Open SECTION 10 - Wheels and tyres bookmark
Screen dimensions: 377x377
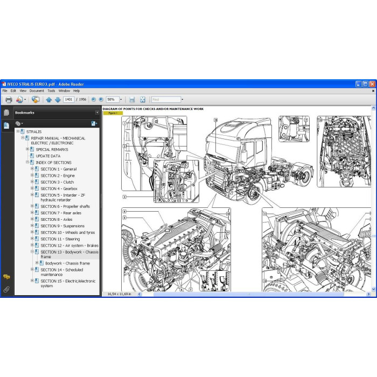(67, 232)
